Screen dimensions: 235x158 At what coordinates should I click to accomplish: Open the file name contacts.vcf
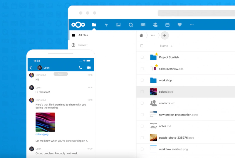[167, 103]
